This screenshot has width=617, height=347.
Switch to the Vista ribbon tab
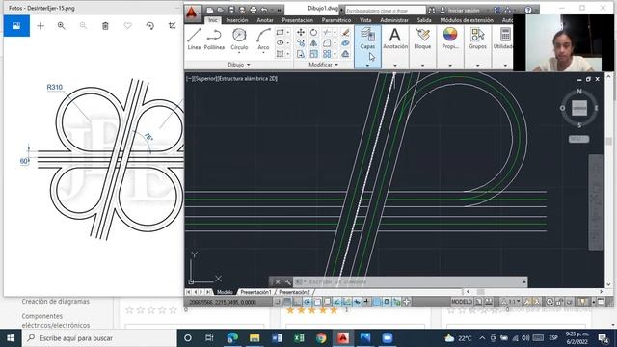coord(365,20)
